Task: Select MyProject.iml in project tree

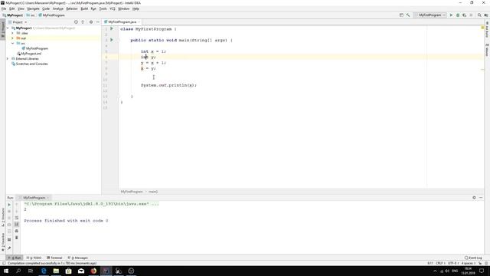Action: coord(29,54)
